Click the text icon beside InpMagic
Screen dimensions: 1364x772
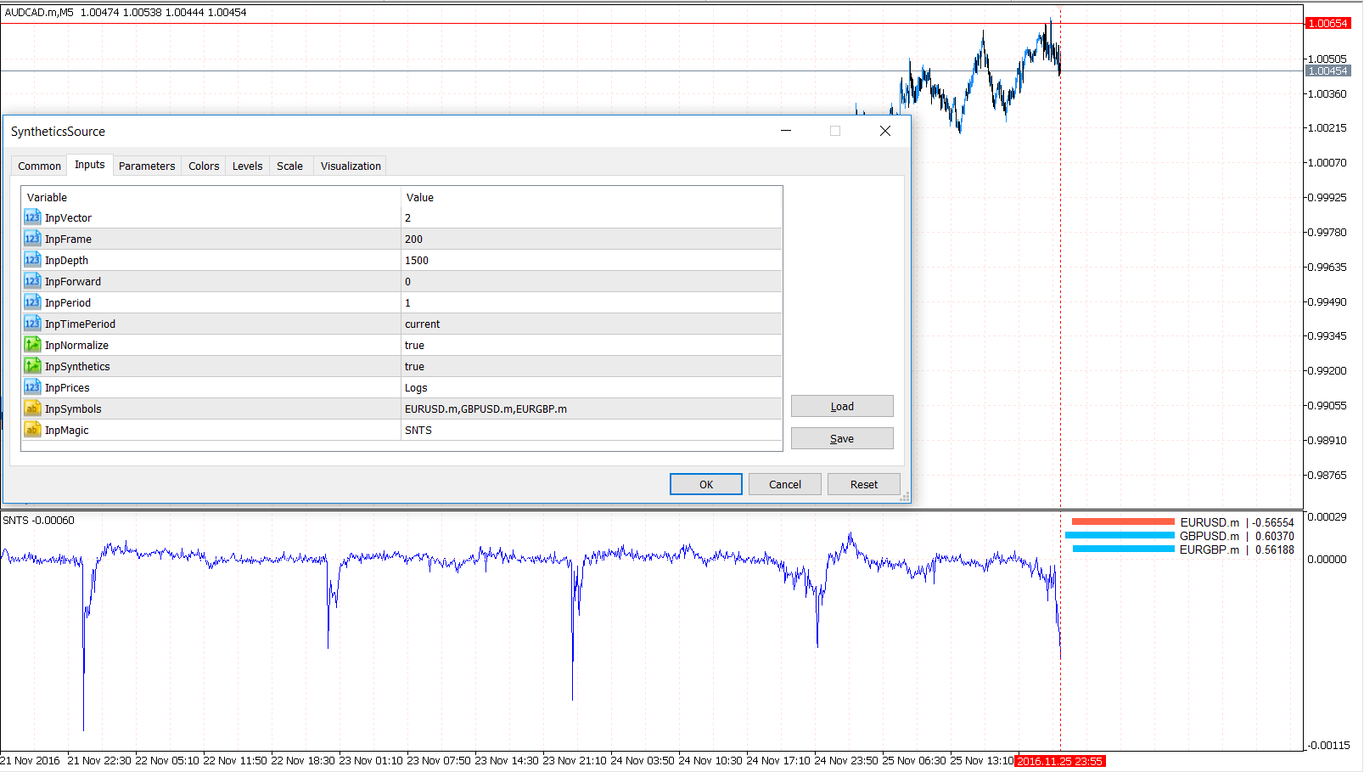click(32, 429)
